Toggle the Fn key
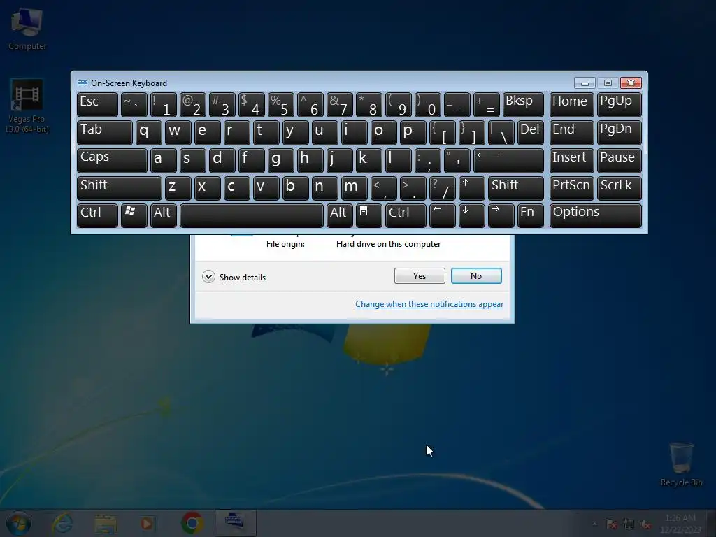Image resolution: width=716 pixels, height=537 pixels. [x=531, y=215]
